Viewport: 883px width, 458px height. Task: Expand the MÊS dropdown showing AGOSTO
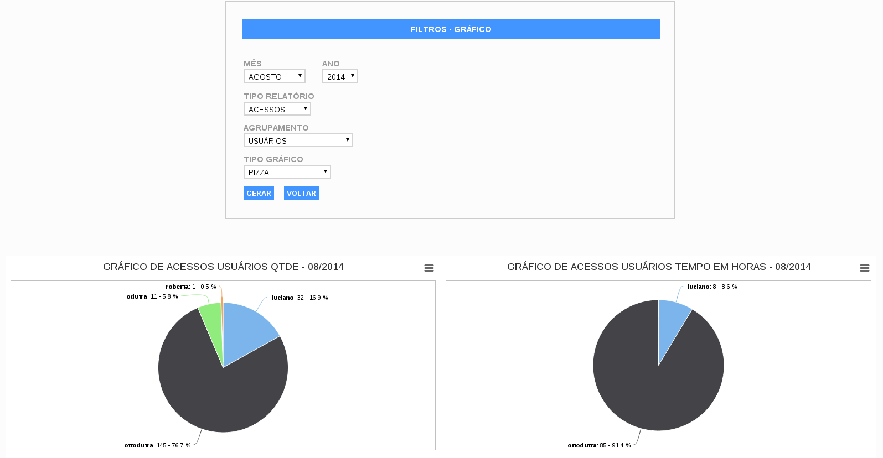275,76
